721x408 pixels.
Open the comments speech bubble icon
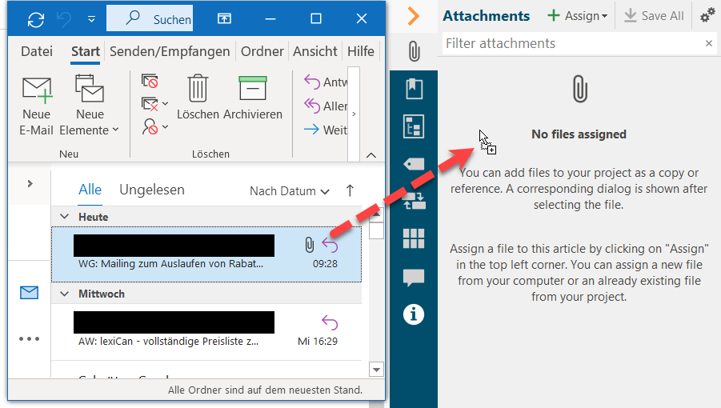point(414,277)
